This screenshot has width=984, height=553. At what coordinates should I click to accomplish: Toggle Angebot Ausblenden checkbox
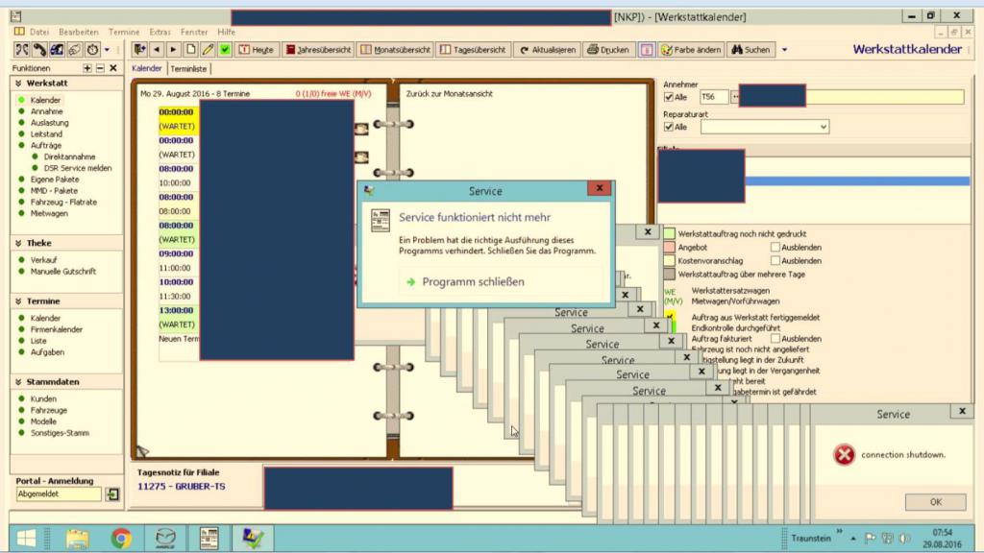(x=775, y=247)
